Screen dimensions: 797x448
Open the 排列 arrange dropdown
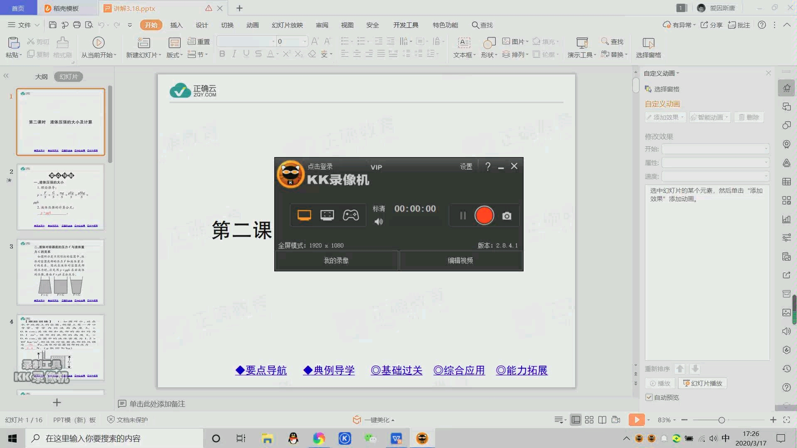click(515, 54)
